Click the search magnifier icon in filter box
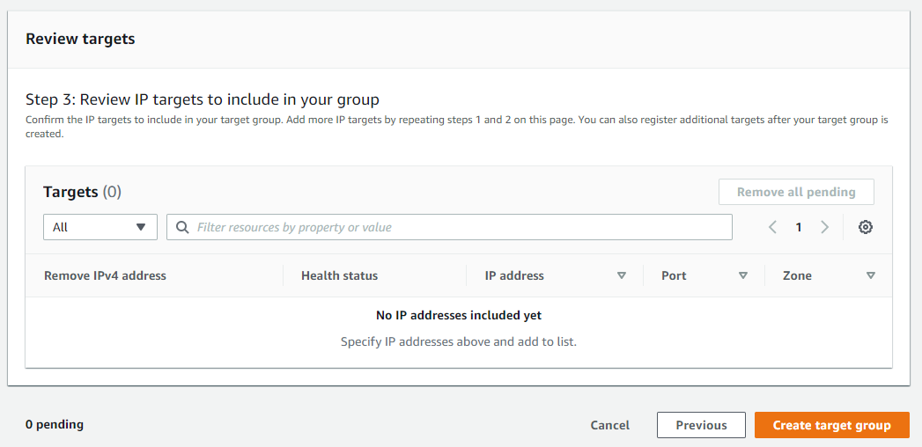Screen dimensions: 922x447 pyautogui.click(x=182, y=227)
